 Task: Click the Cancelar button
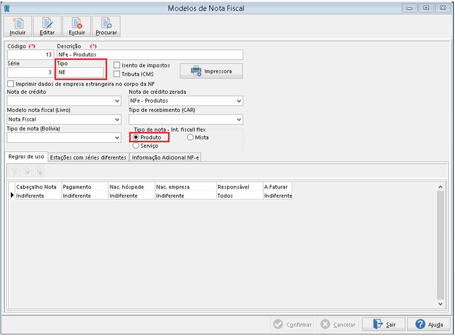(338, 325)
